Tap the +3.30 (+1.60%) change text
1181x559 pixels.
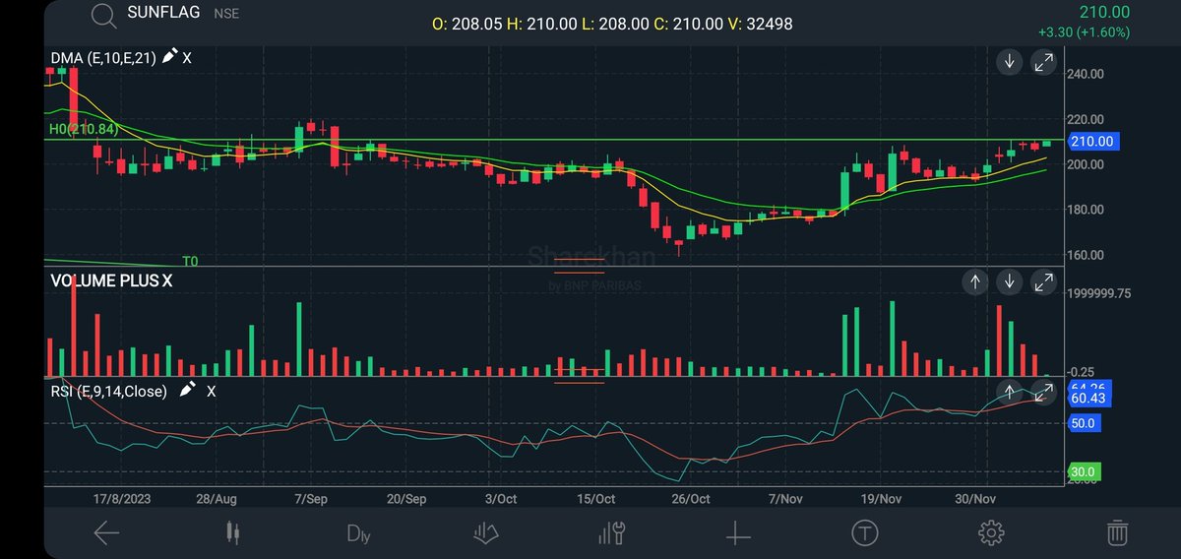coord(1084,32)
